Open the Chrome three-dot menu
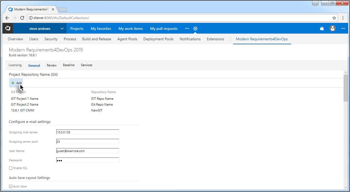Image resolution: width=350 pixels, height=192 pixels. (x=343, y=18)
